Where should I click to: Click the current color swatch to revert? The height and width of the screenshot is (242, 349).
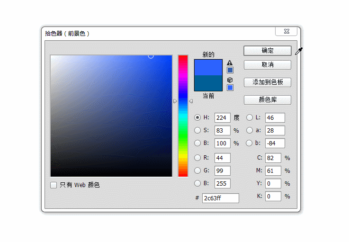208,83
